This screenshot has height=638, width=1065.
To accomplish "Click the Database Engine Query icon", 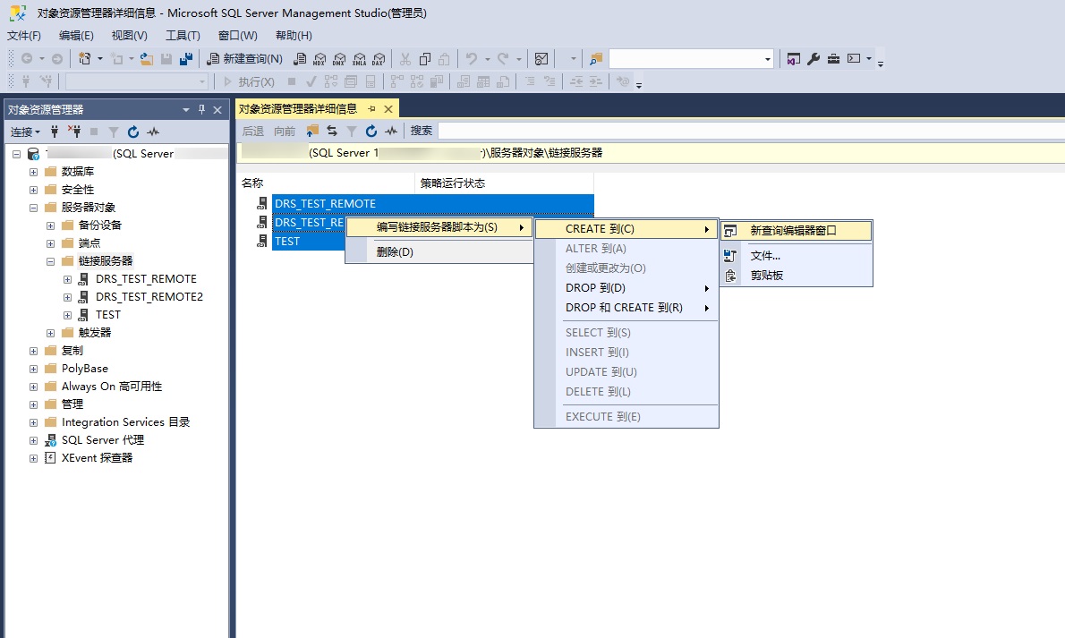I will [x=300, y=59].
